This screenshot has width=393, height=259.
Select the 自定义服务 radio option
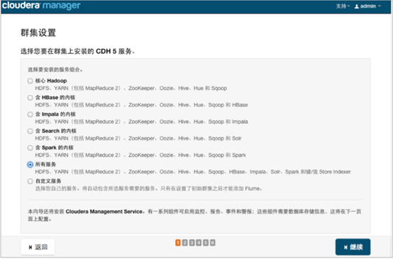coord(30,181)
